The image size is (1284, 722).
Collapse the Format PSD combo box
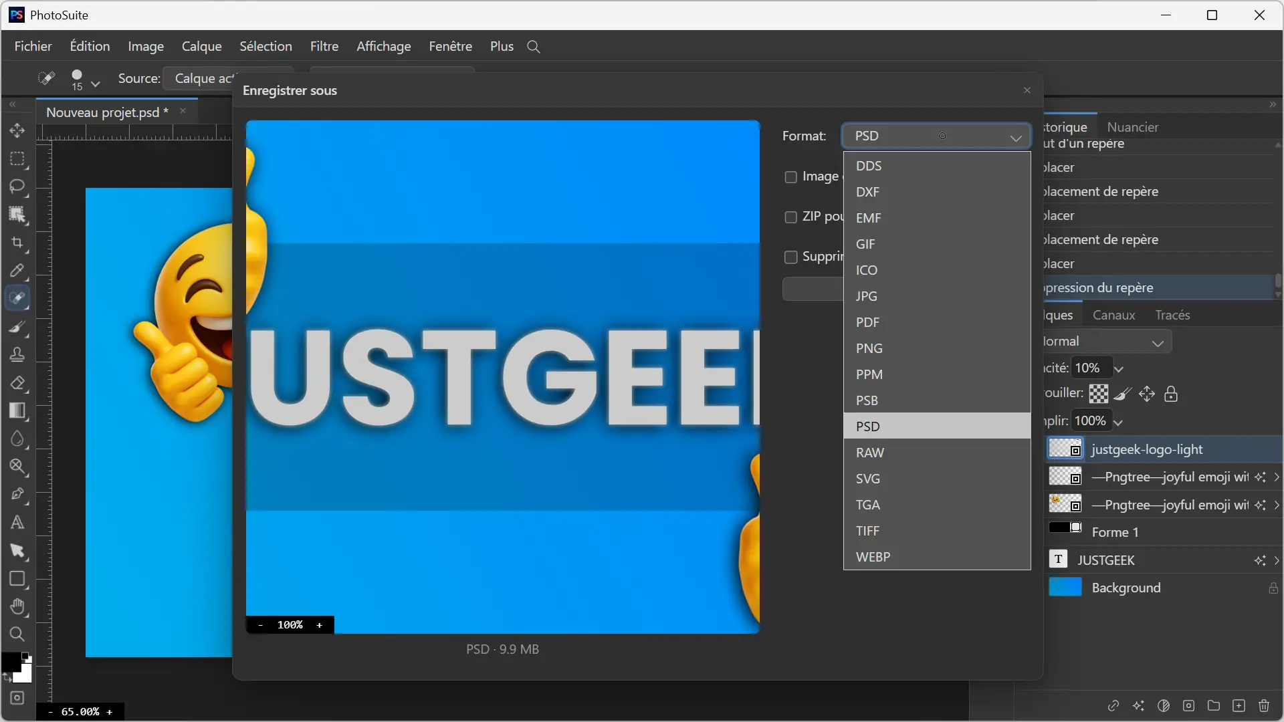click(x=936, y=136)
